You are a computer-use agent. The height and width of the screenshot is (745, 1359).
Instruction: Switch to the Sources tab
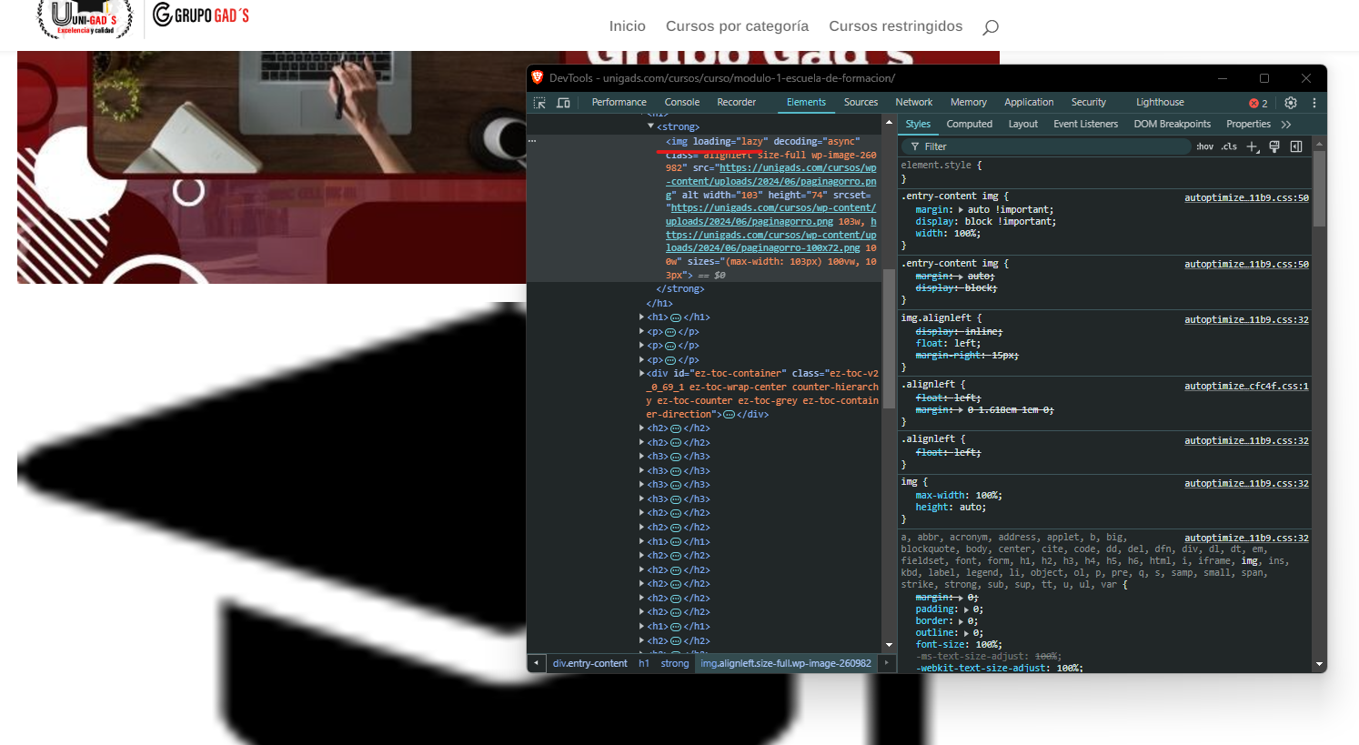coord(861,103)
